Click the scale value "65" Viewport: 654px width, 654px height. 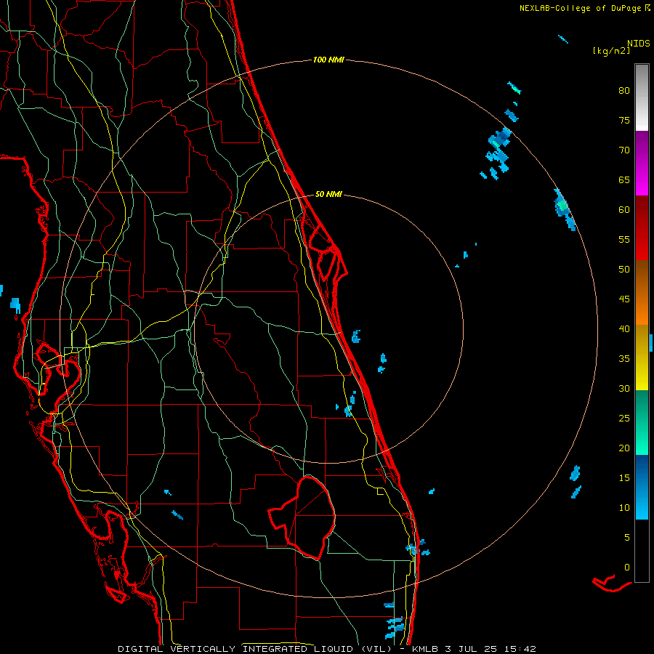(624, 179)
